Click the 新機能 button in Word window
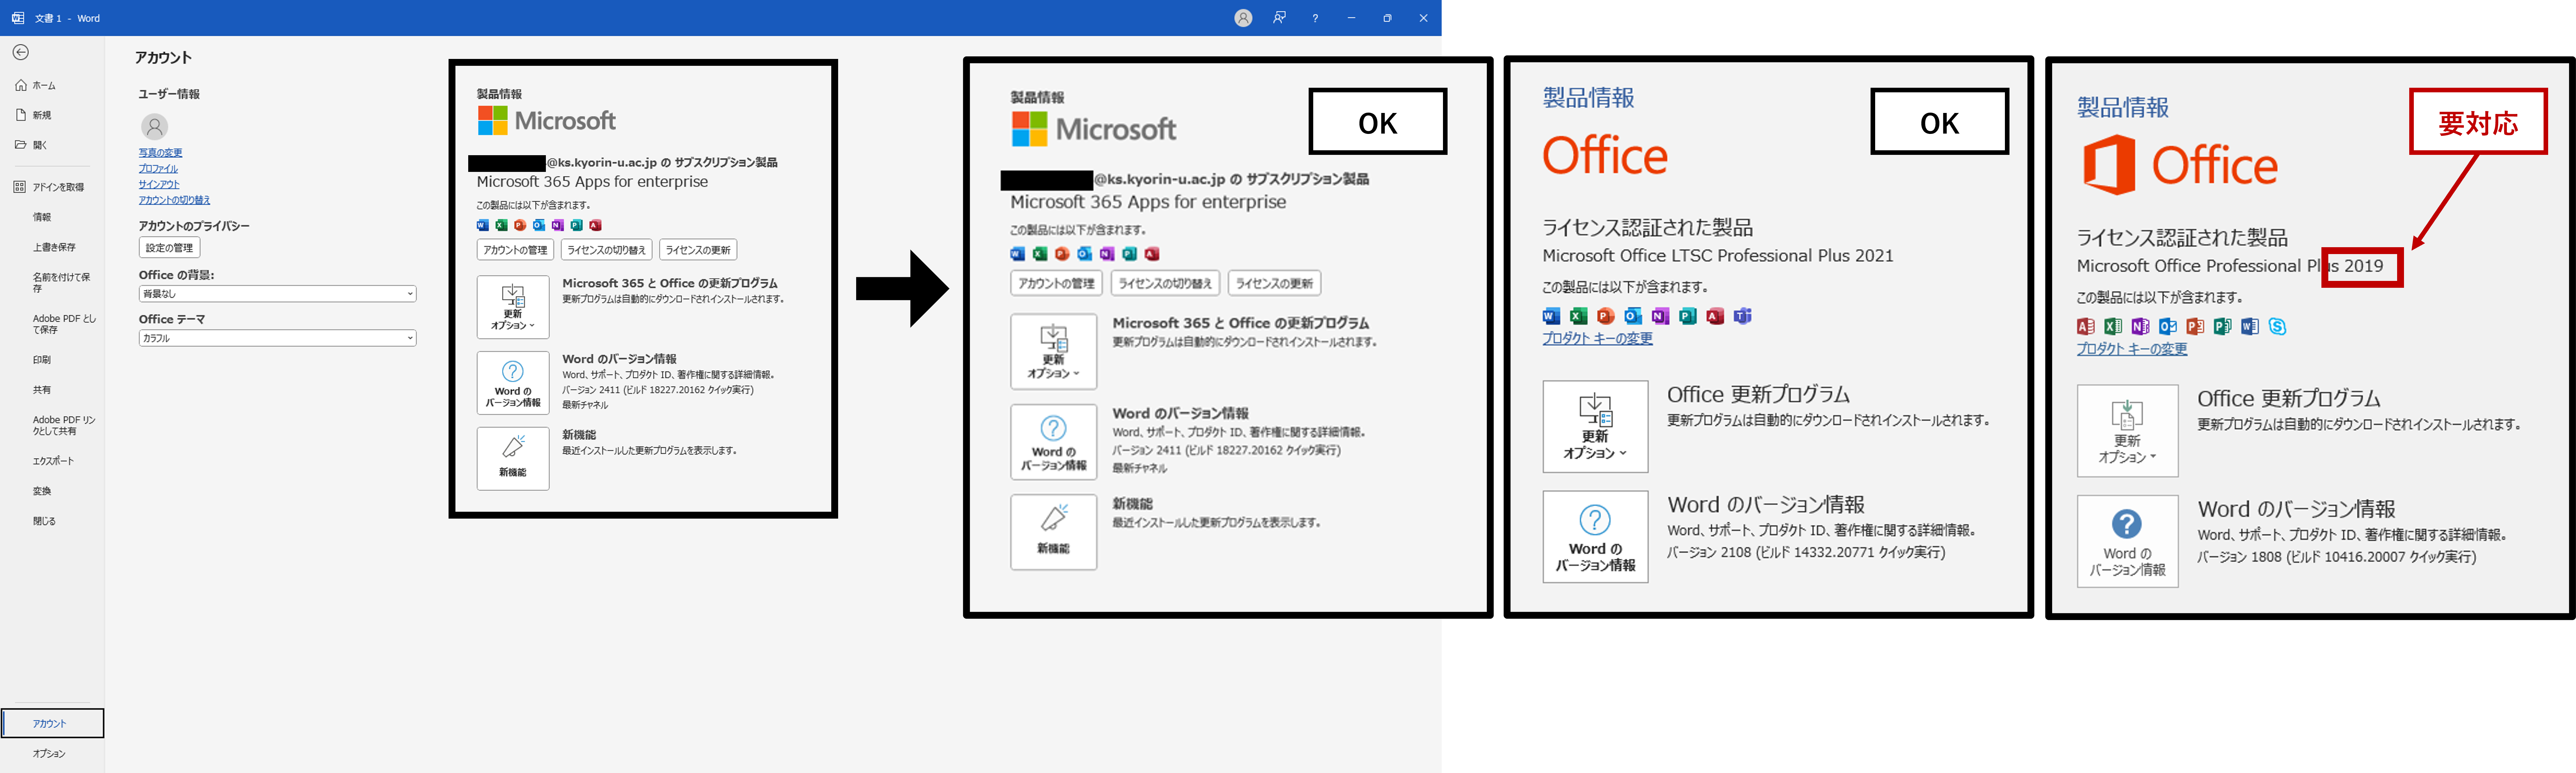 click(x=513, y=458)
